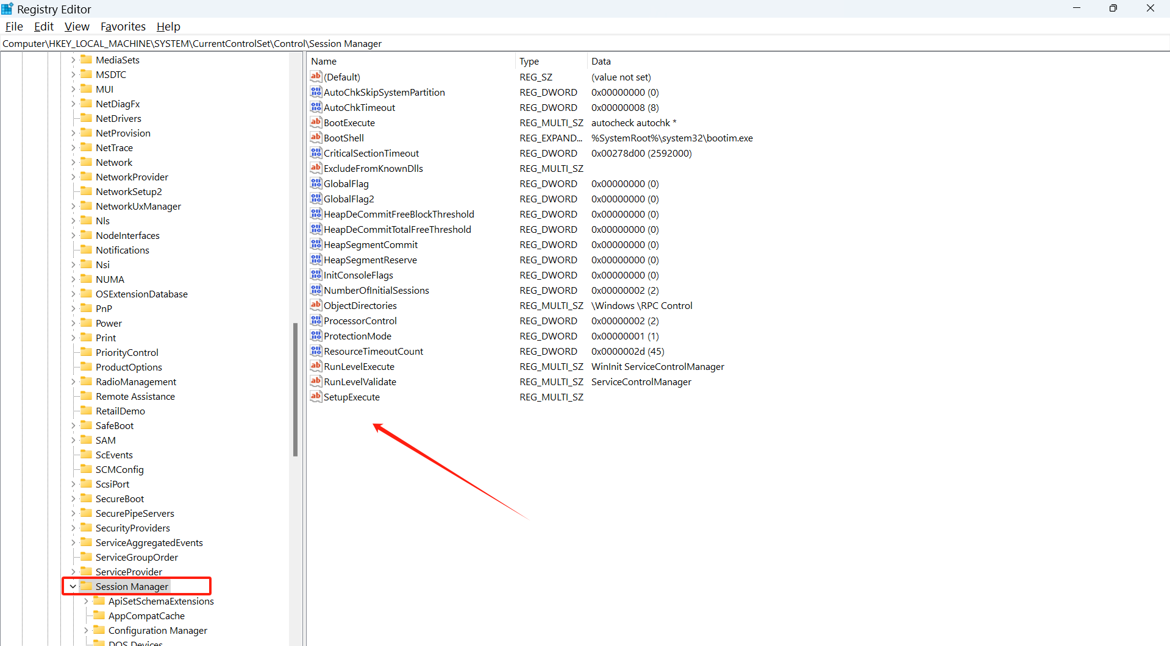Select the ProductOptions key

(x=129, y=367)
